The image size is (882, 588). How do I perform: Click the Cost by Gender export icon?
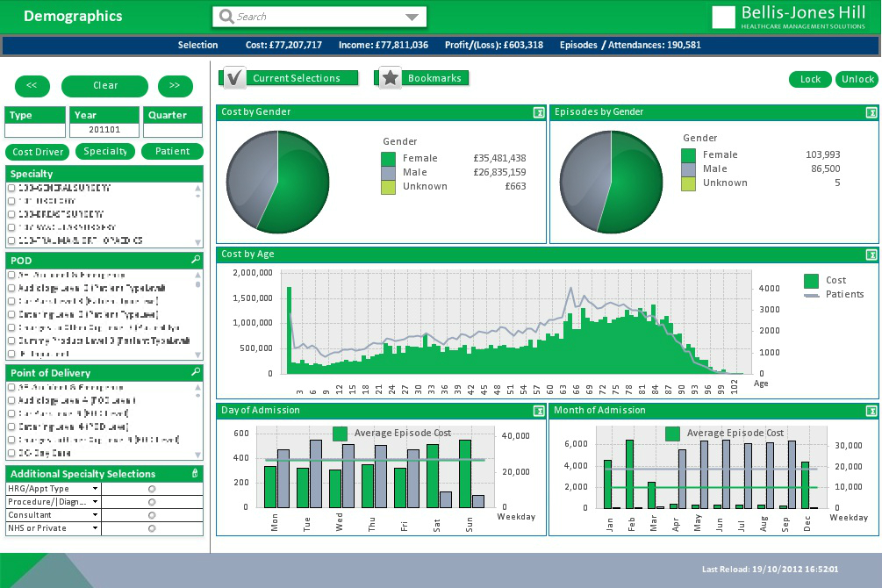(x=538, y=112)
